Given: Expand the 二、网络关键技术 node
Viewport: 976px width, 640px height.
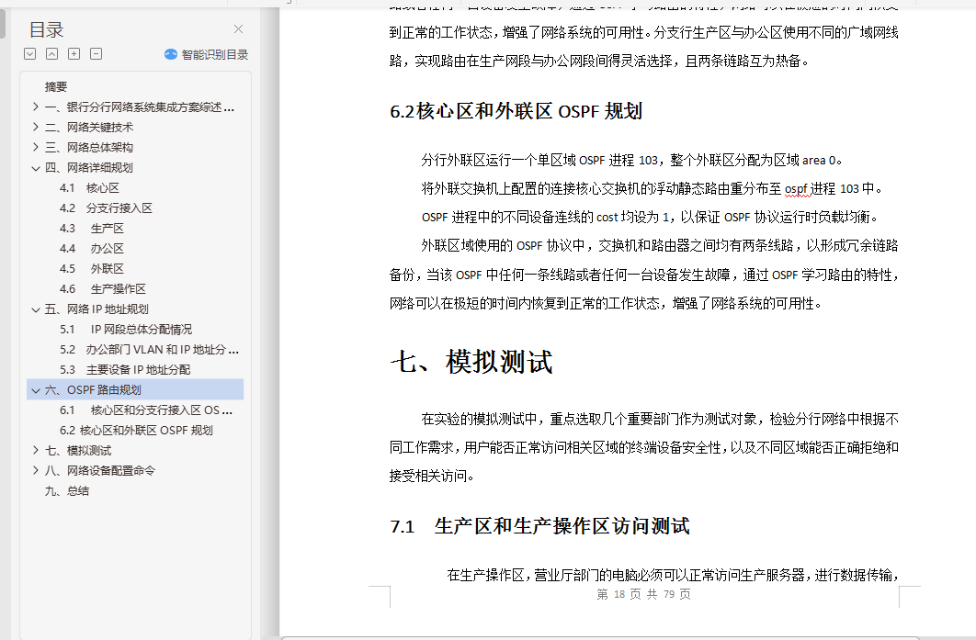Looking at the screenshot, I should pyautogui.click(x=36, y=127).
